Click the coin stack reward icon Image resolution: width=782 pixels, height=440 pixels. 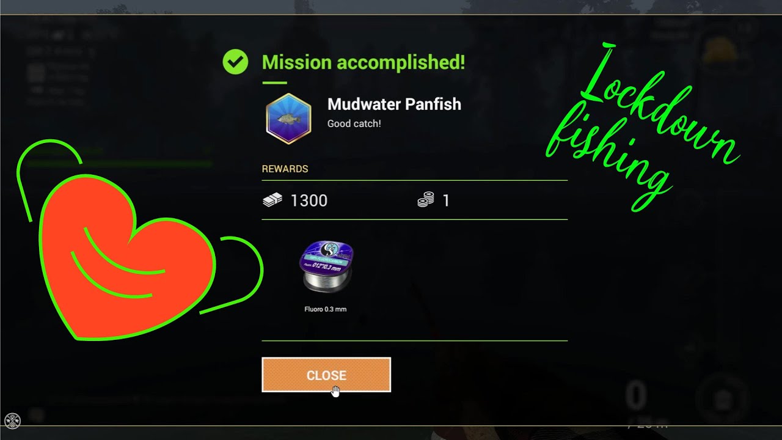tap(426, 200)
